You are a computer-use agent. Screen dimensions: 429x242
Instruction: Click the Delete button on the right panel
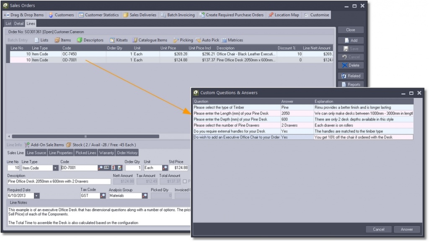click(351, 65)
